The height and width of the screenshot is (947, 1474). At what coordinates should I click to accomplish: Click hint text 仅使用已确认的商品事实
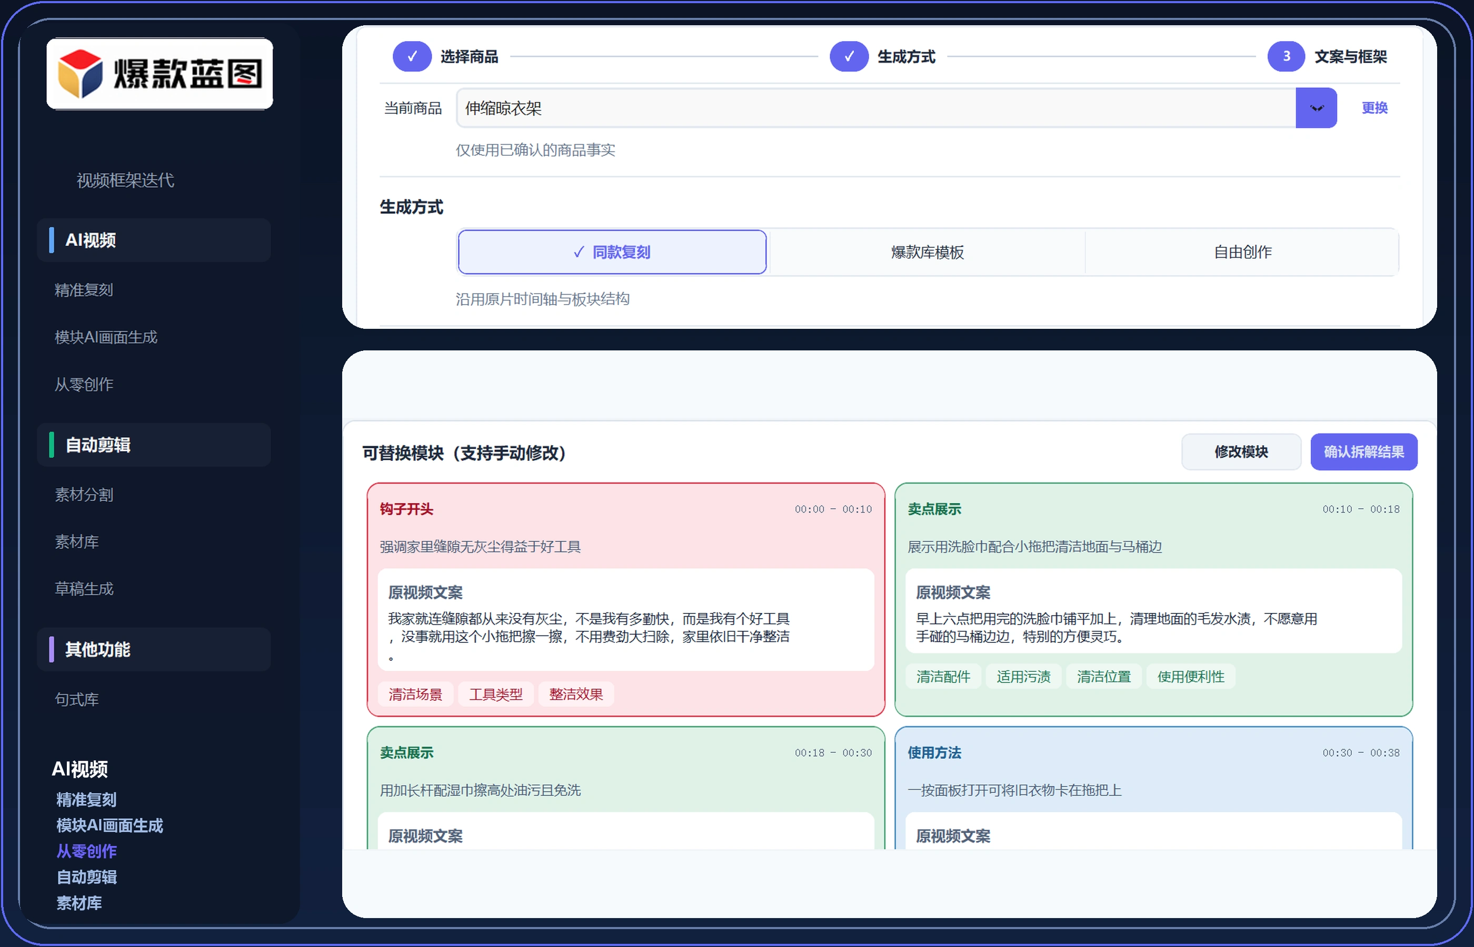click(535, 150)
